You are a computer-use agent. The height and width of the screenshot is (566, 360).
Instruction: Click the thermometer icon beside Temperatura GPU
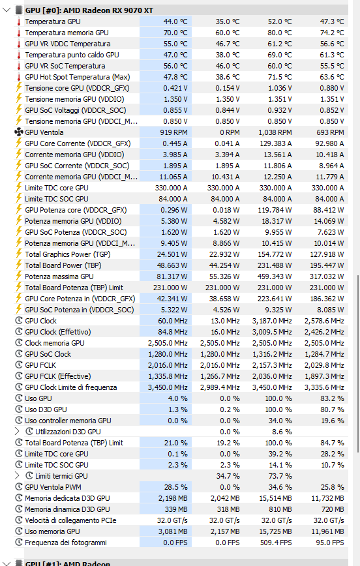coord(19,22)
